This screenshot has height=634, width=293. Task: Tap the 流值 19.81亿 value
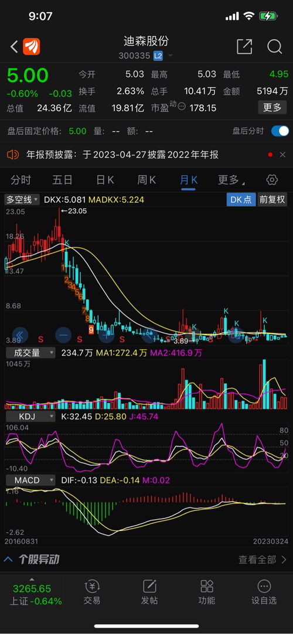(128, 108)
